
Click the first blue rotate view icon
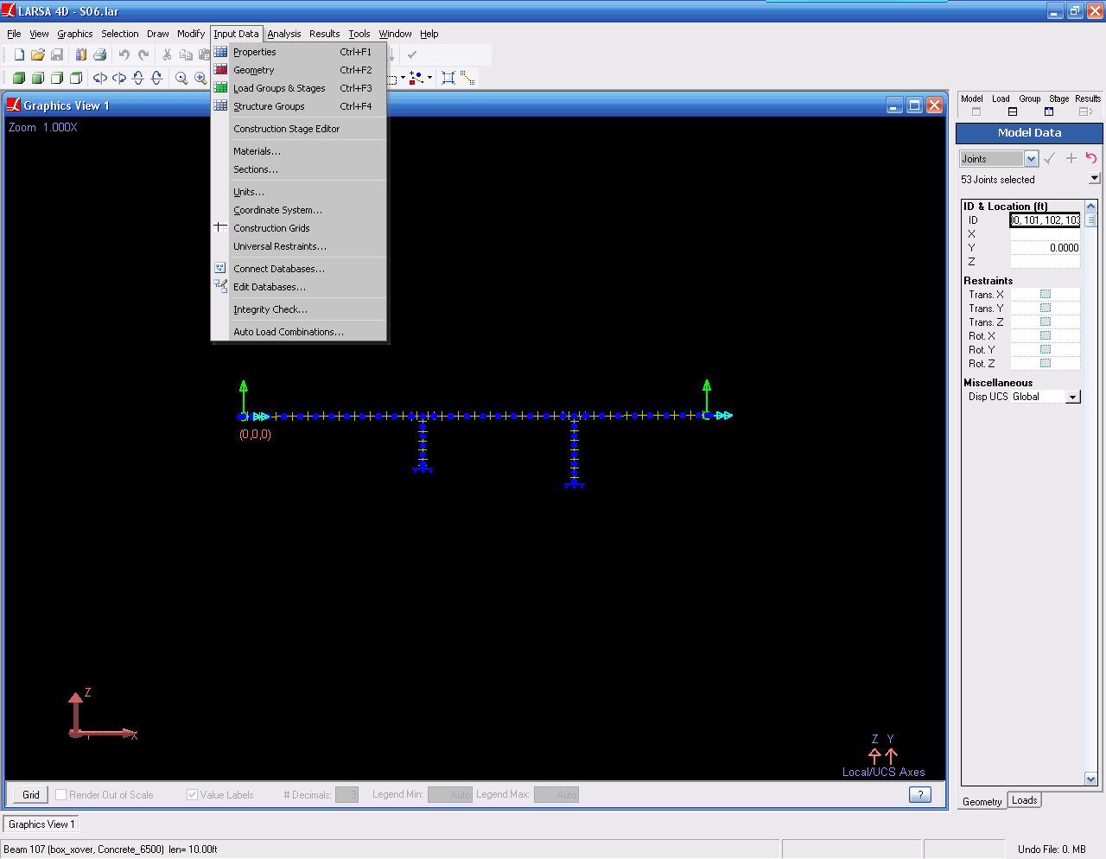(100, 78)
